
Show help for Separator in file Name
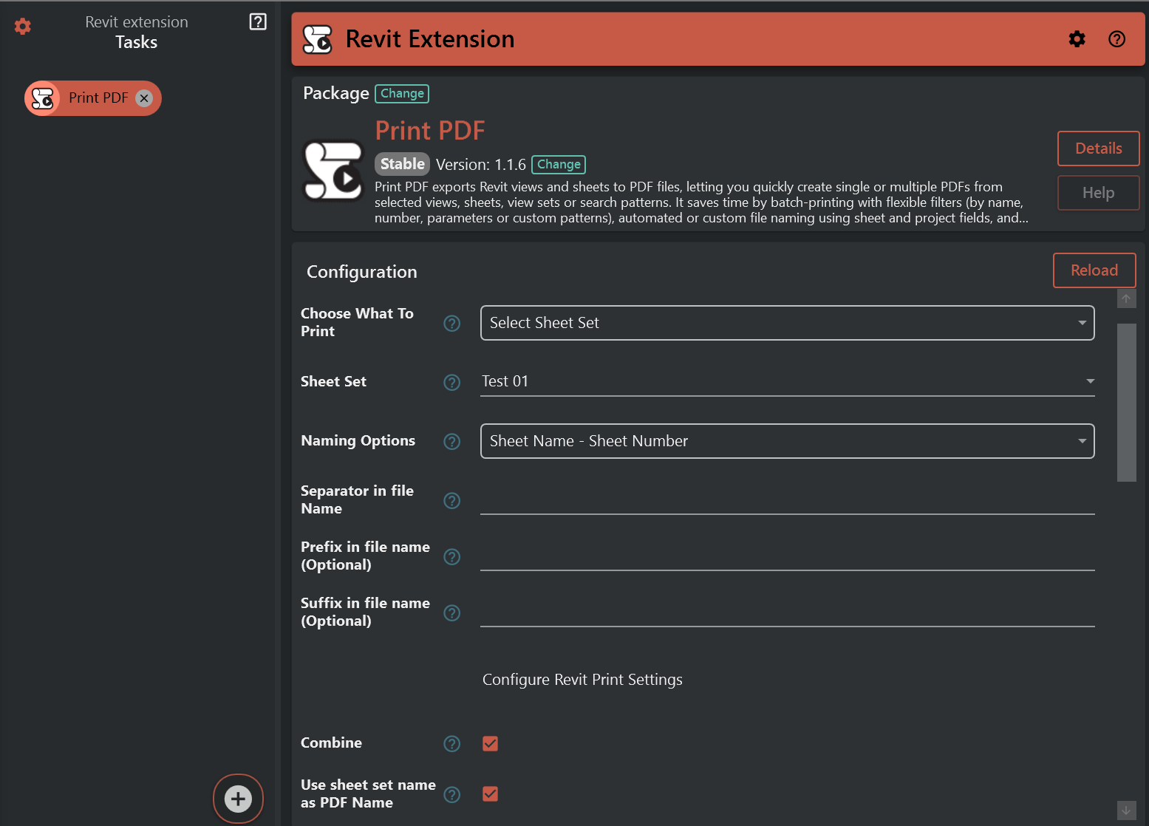coord(451,501)
